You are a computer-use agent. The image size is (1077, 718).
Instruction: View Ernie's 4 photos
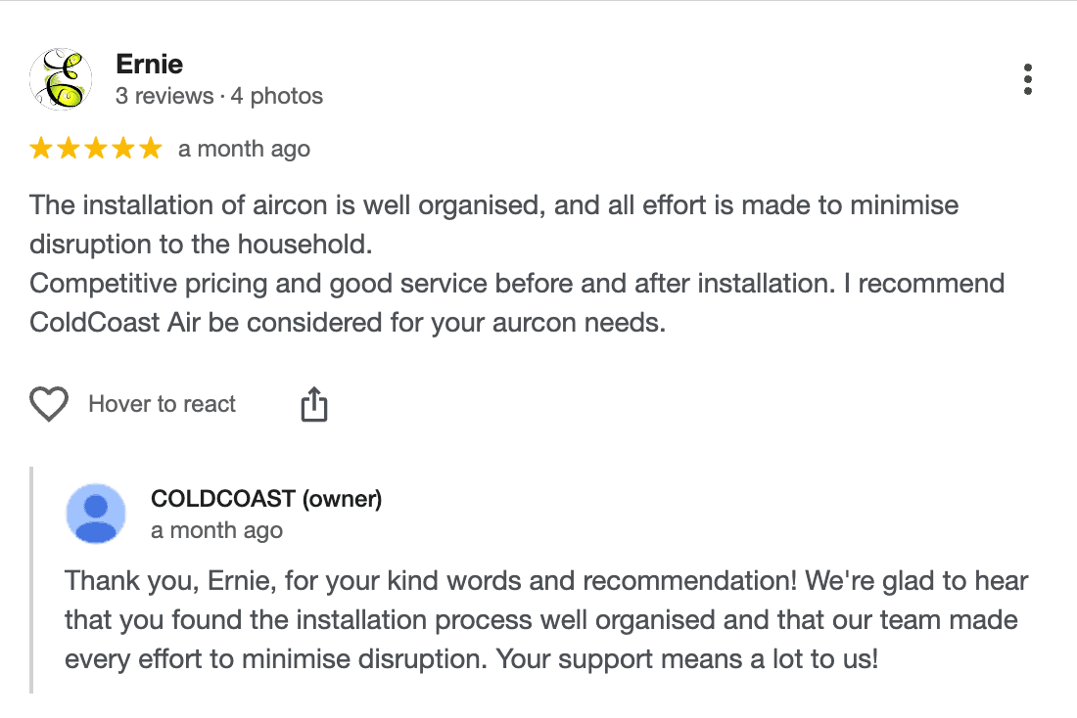[275, 96]
